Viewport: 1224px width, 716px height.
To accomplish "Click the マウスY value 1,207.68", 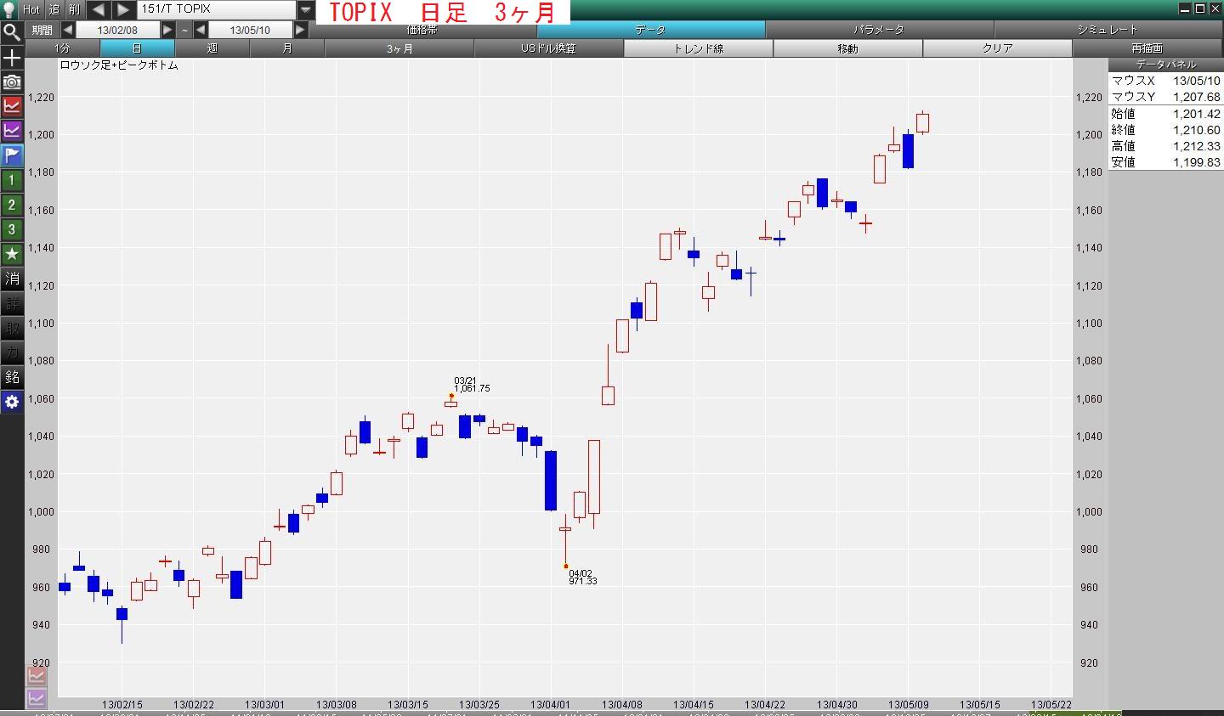I will coord(1197,97).
